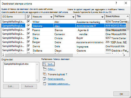
Task: Close the Destinatari stampa unione dialog
Action: (126, 3)
